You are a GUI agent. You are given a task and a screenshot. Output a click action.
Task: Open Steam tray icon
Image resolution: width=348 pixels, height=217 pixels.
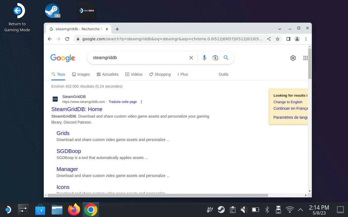point(221,210)
